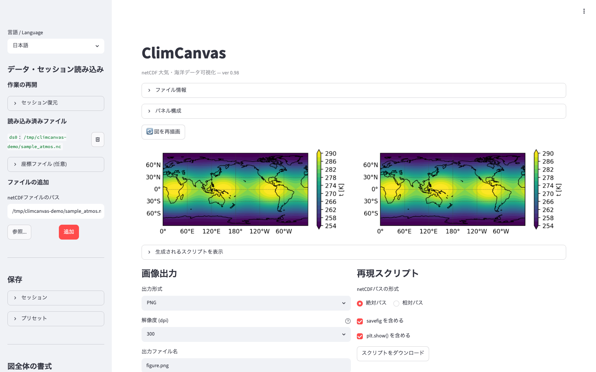Screen dimensions: 596x372
Task: Open the 出力形式 PNG dropdown
Action: coord(246,303)
